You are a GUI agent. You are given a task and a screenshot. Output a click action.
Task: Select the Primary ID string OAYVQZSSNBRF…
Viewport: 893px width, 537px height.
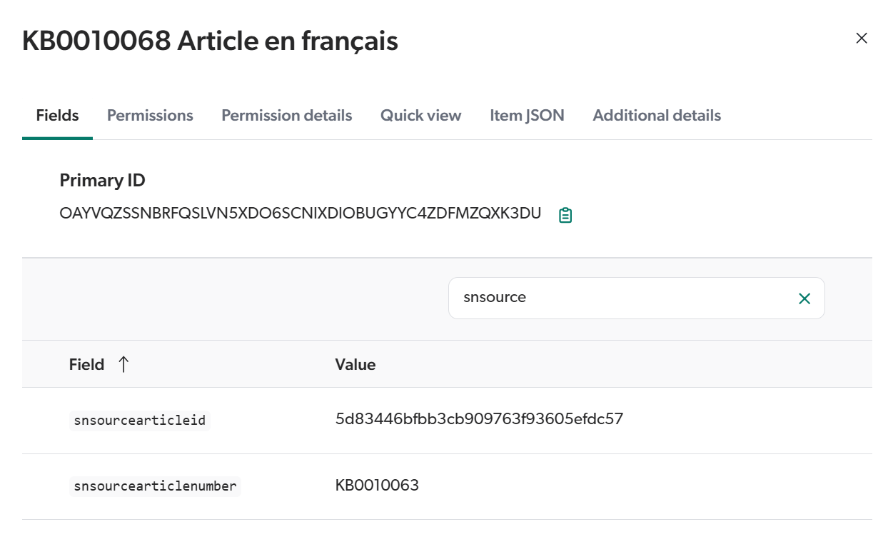301,213
